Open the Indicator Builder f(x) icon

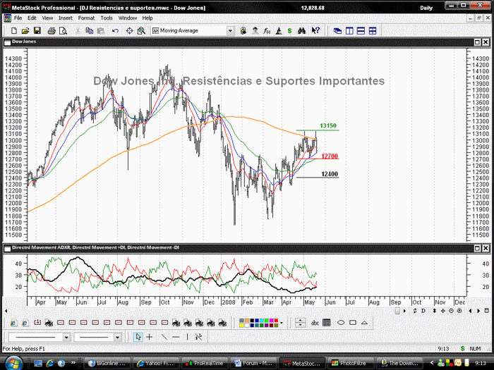267,31
